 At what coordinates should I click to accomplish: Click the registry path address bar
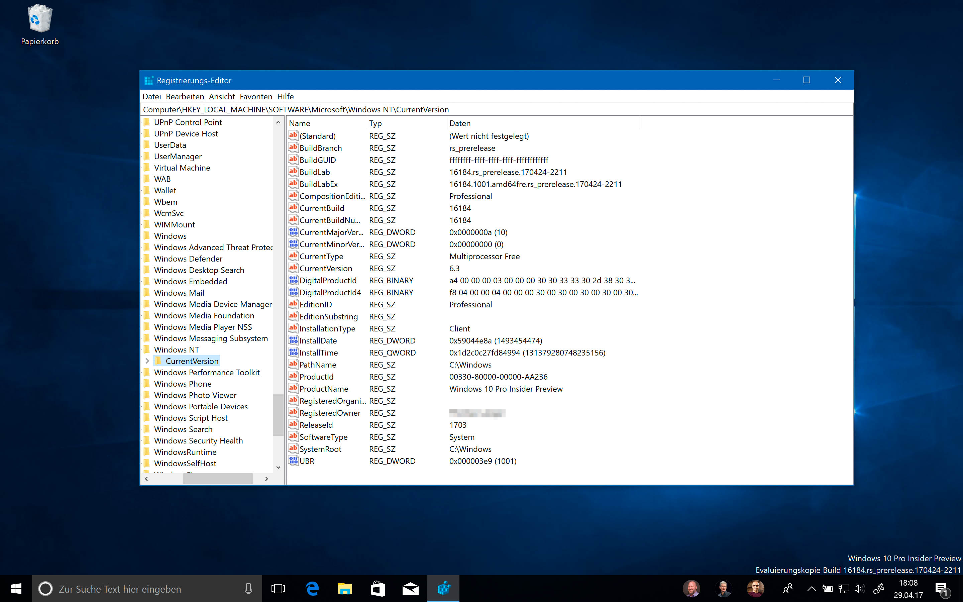(x=497, y=109)
